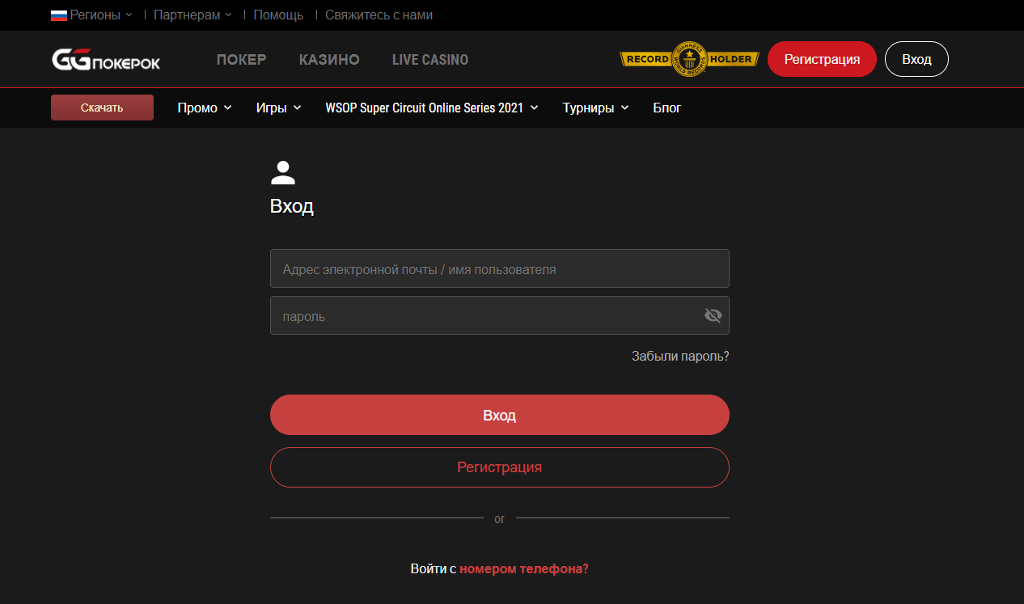Viewport: 1024px width, 604px height.
Task: Click the Russian flag icon
Action: [58, 15]
